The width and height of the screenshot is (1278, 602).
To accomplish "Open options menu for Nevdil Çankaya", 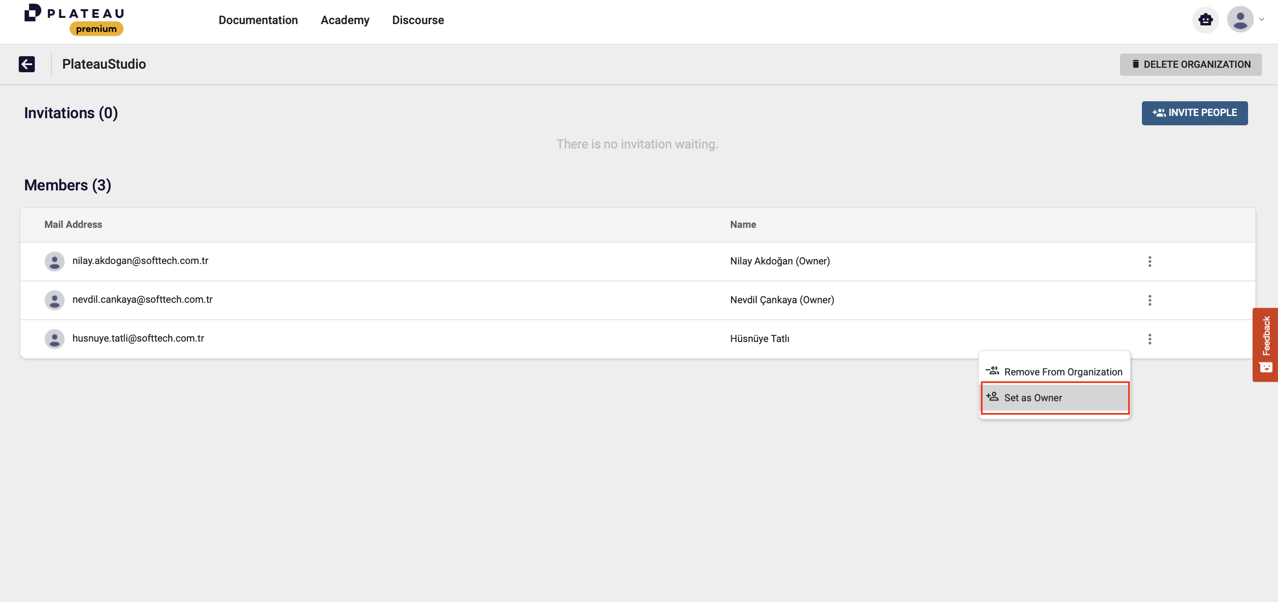I will click(1149, 300).
